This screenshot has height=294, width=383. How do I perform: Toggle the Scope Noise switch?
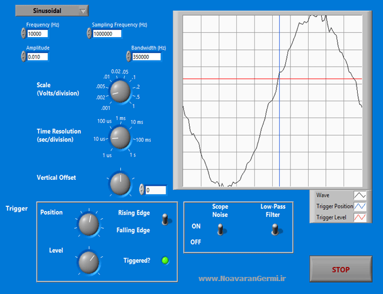tap(220, 229)
